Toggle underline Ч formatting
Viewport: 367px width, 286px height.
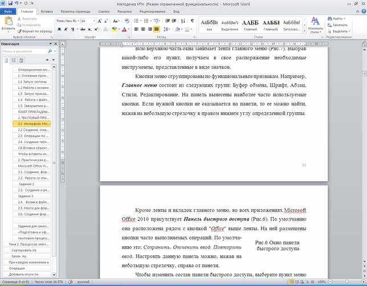click(x=73, y=30)
